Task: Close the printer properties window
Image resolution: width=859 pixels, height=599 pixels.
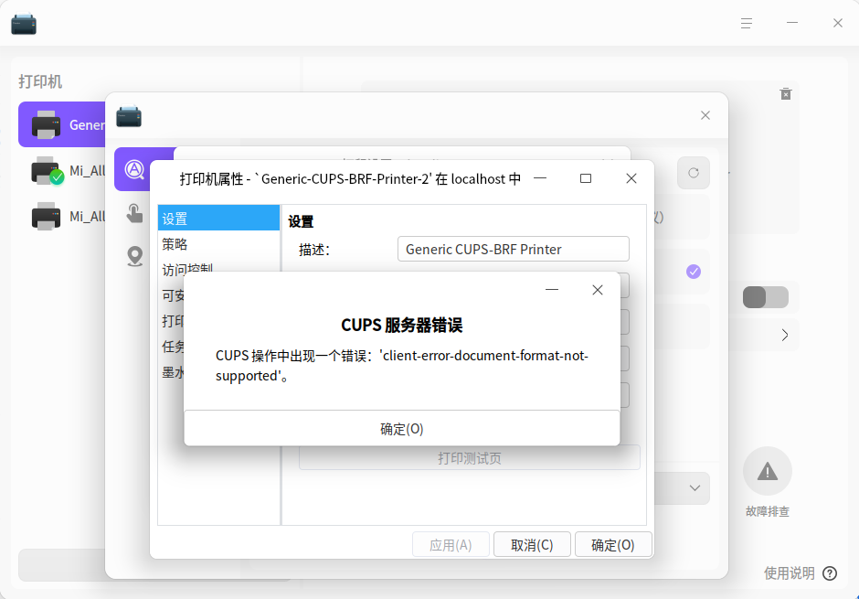Action: pos(631,178)
